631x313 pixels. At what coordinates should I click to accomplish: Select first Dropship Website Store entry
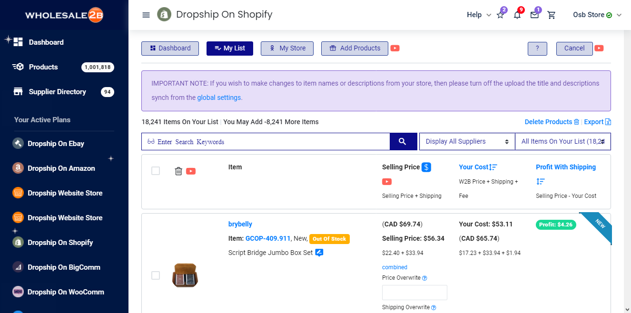[x=64, y=193]
